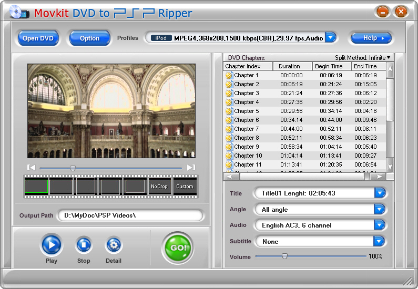
Task: Select the second crop frame thumbnail
Action: [x=61, y=186]
